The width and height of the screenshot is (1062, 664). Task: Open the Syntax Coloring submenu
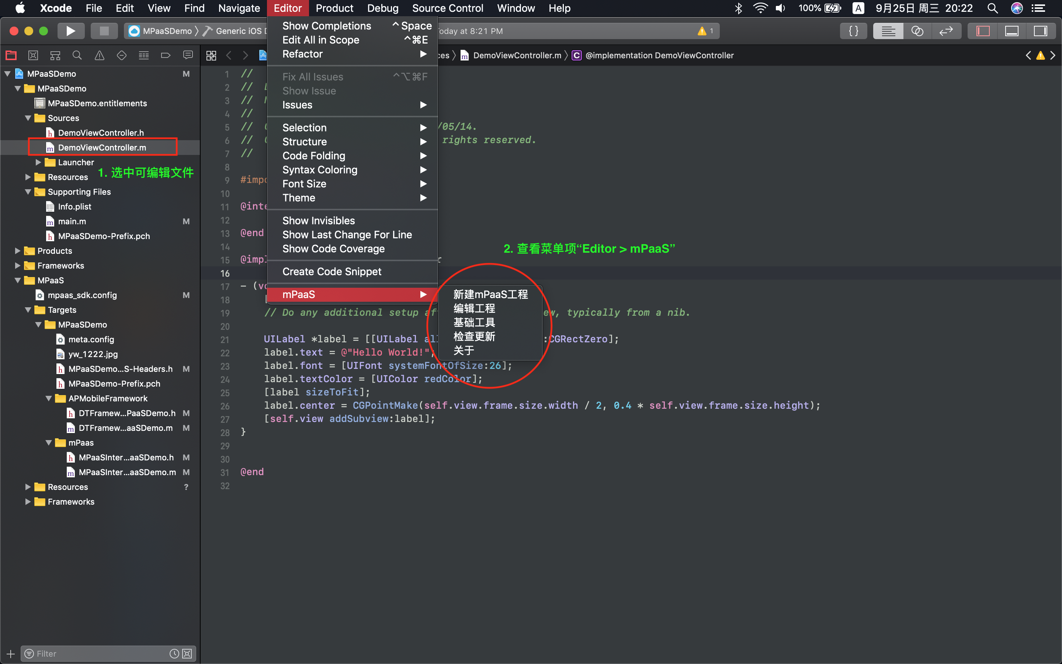(x=353, y=170)
